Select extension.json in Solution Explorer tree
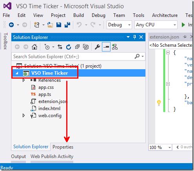This screenshot has width=194, height=171. coord(53,101)
